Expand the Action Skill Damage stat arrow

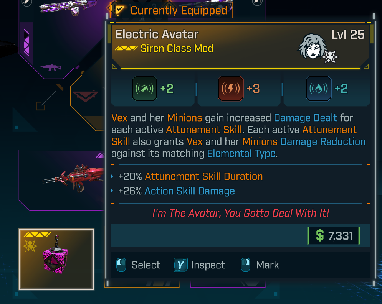(x=112, y=191)
